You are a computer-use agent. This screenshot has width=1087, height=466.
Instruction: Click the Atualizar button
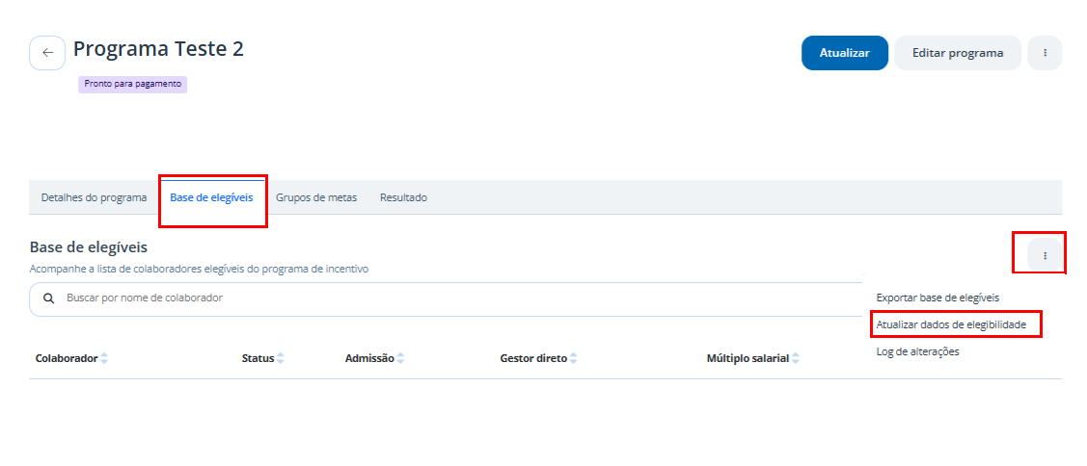[844, 53]
